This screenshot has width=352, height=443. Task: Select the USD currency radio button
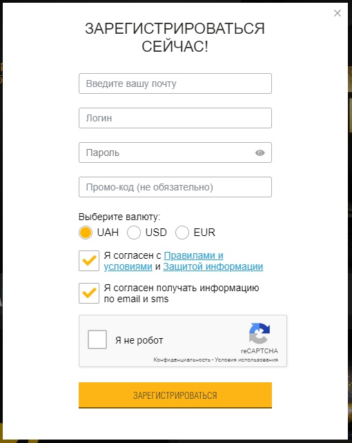(x=134, y=233)
